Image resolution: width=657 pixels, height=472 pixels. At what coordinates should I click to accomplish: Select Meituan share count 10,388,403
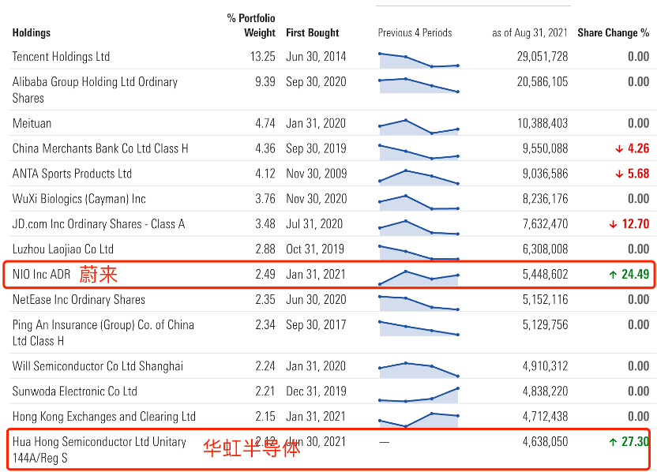point(542,123)
